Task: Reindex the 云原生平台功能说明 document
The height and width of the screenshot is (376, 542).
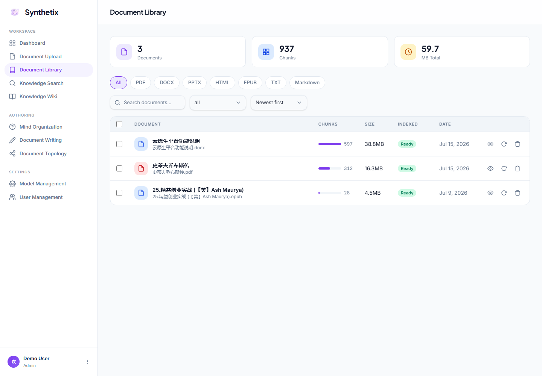Action: point(504,144)
